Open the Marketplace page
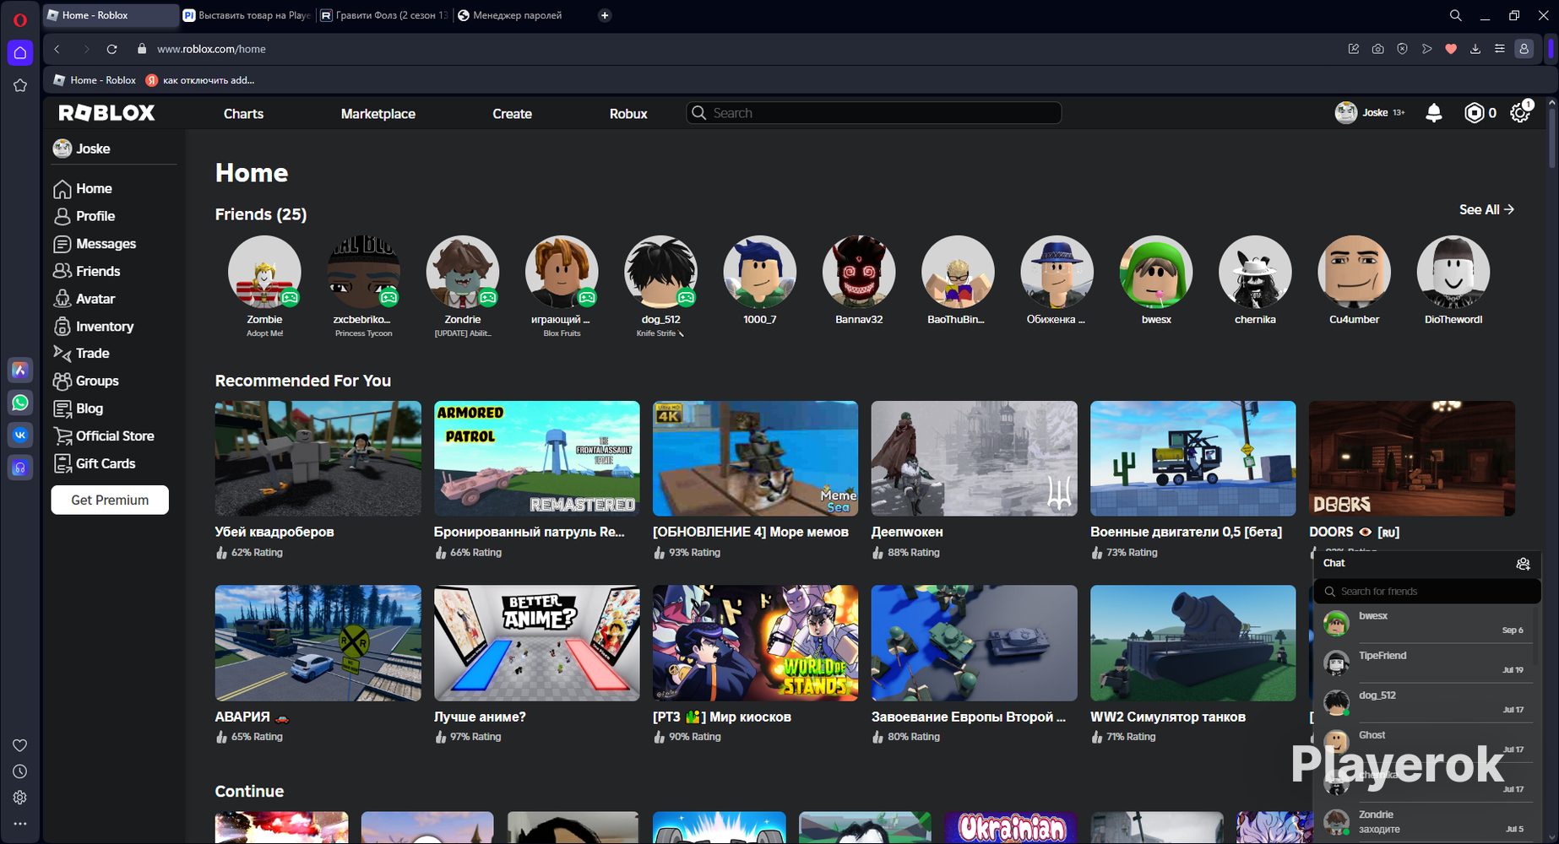The height and width of the screenshot is (844, 1559). point(378,114)
